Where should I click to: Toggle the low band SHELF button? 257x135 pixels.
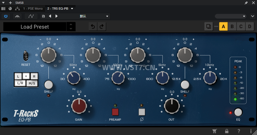pyautogui.click(x=49, y=85)
